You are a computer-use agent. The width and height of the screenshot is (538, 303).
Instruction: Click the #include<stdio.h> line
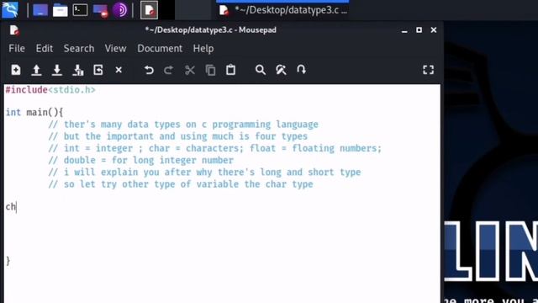point(50,90)
